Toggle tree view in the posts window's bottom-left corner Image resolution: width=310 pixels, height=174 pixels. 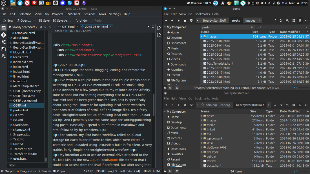[x=170, y=88]
